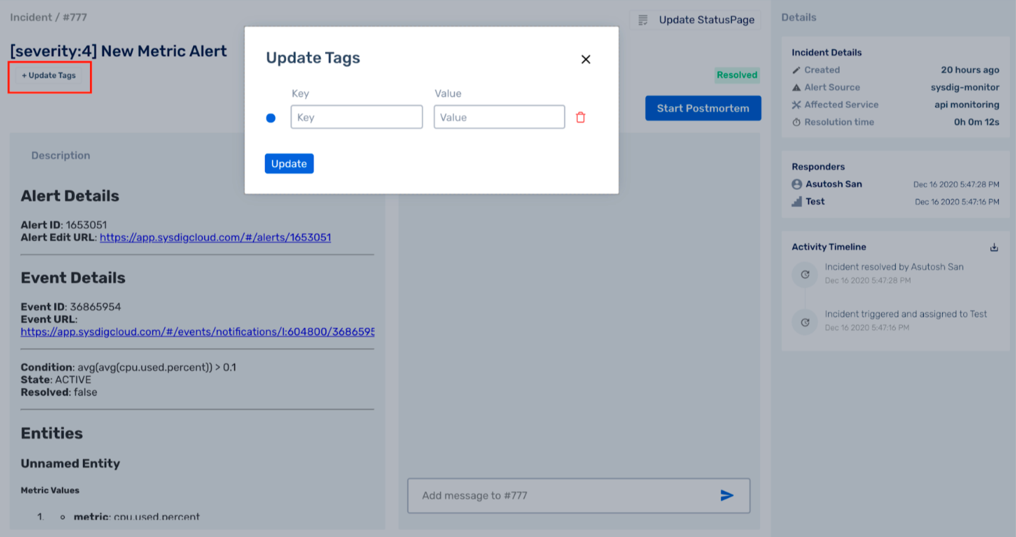1016x537 pixels.
Task: Click the Incident breadcrumb link
Action: point(31,17)
